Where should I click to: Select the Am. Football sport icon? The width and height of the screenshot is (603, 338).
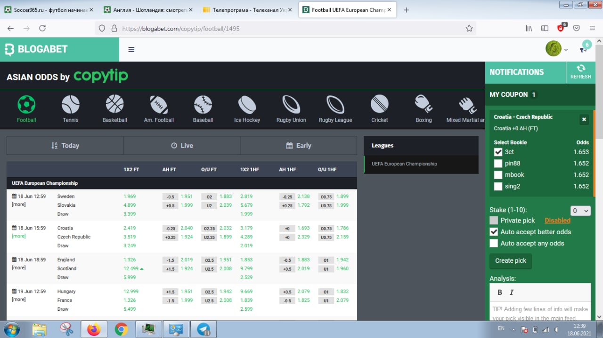(159, 104)
